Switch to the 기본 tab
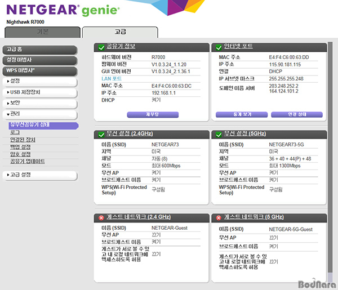This screenshot has height=290, width=338. pos(42,32)
